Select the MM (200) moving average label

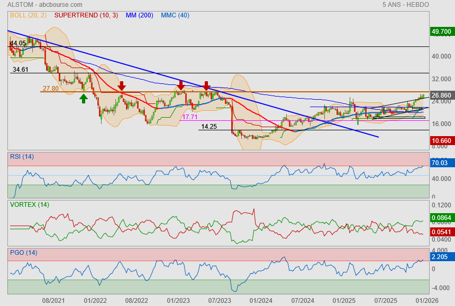139,15
